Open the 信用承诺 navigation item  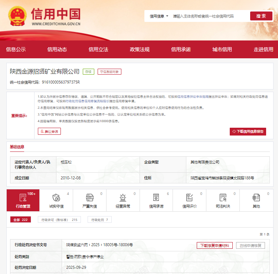point(181,49)
